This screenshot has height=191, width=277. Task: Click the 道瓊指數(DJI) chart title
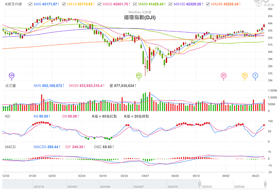click(x=140, y=17)
